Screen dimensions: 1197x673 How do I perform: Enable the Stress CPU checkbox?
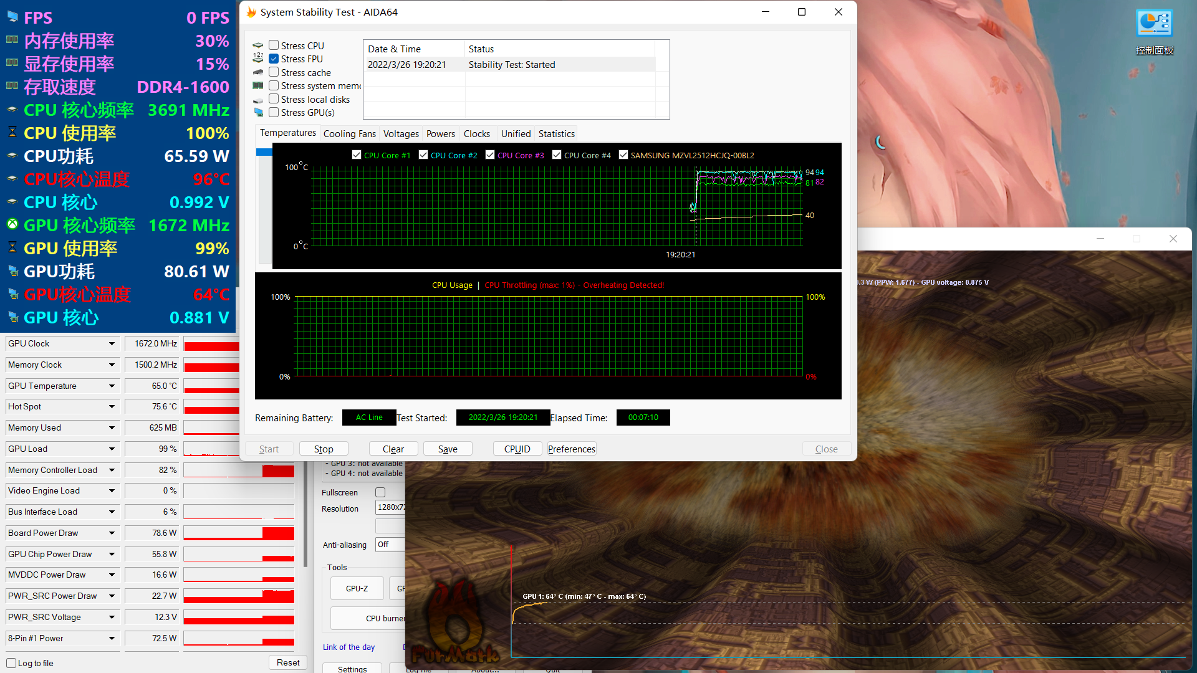coord(274,45)
